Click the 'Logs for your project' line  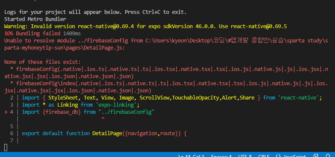pyautogui.click(x=95, y=12)
